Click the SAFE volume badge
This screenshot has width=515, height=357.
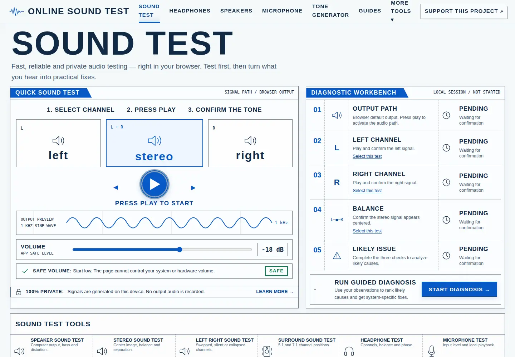click(x=276, y=271)
